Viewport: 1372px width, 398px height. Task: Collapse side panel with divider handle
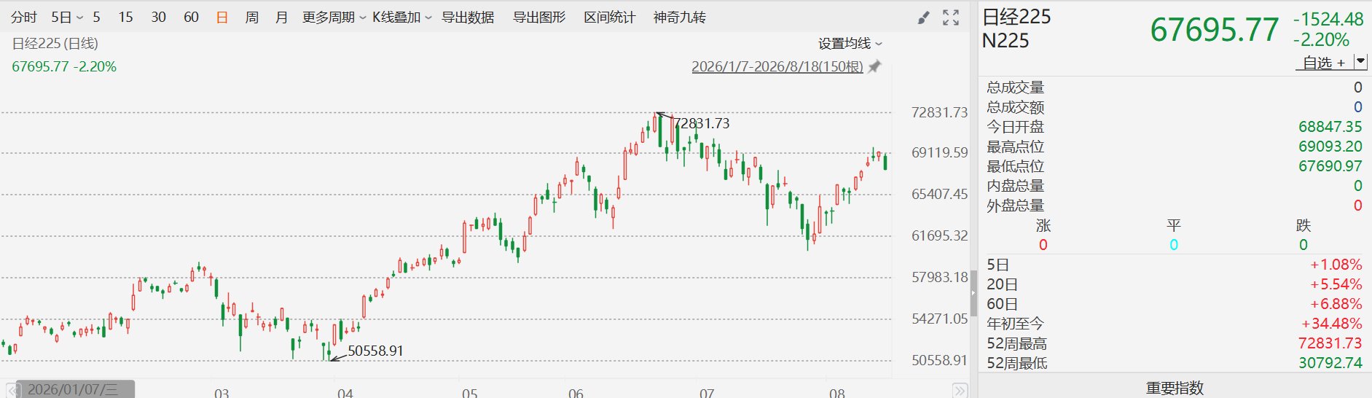(973, 292)
